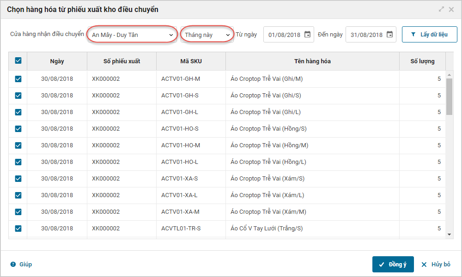Image resolution: width=462 pixels, height=277 pixels.
Task: Uncheck the ACTV01-GH-S row checkbox
Action: 18,96
